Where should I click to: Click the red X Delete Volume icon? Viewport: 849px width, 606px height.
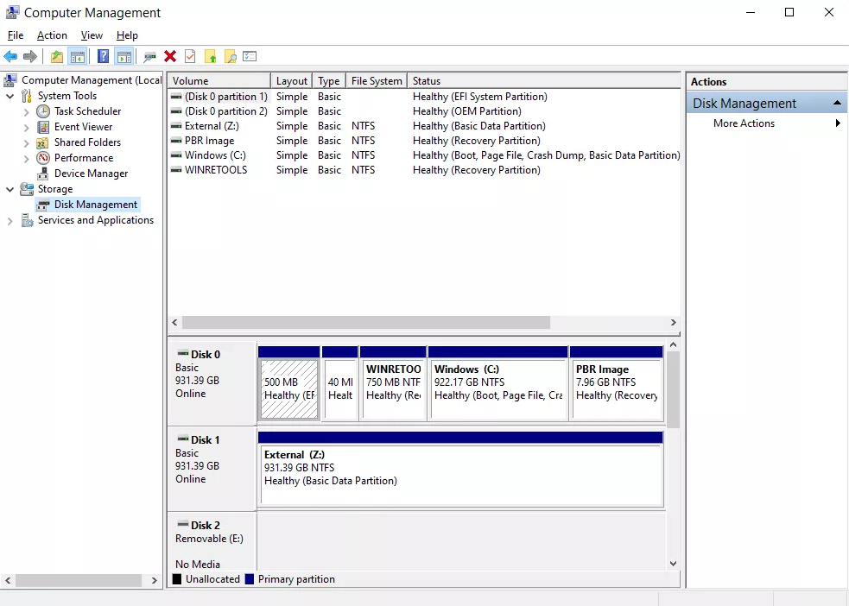coord(169,56)
